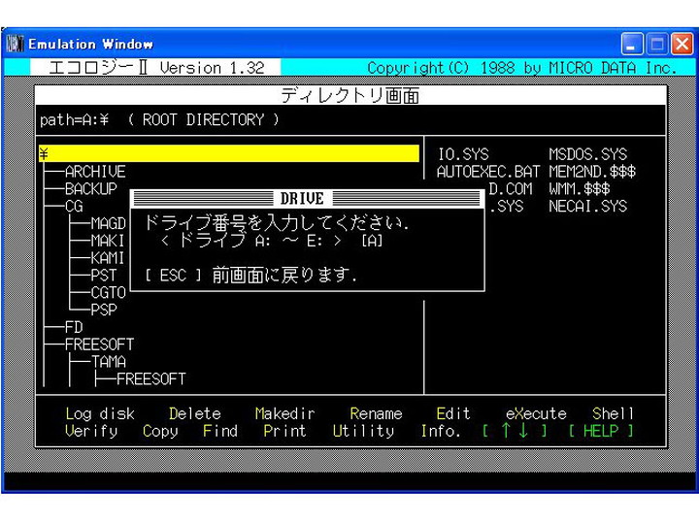This screenshot has height=524, width=699.
Task: Click the MICRO DATA copyright text
Action: [x=521, y=68]
